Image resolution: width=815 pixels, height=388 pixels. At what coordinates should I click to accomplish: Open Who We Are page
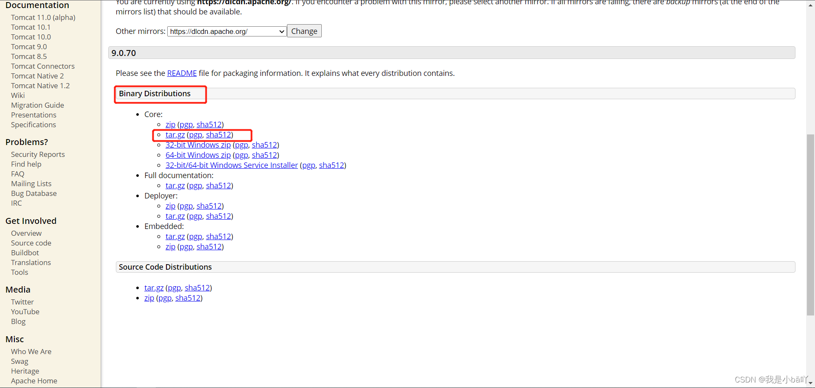click(x=31, y=352)
